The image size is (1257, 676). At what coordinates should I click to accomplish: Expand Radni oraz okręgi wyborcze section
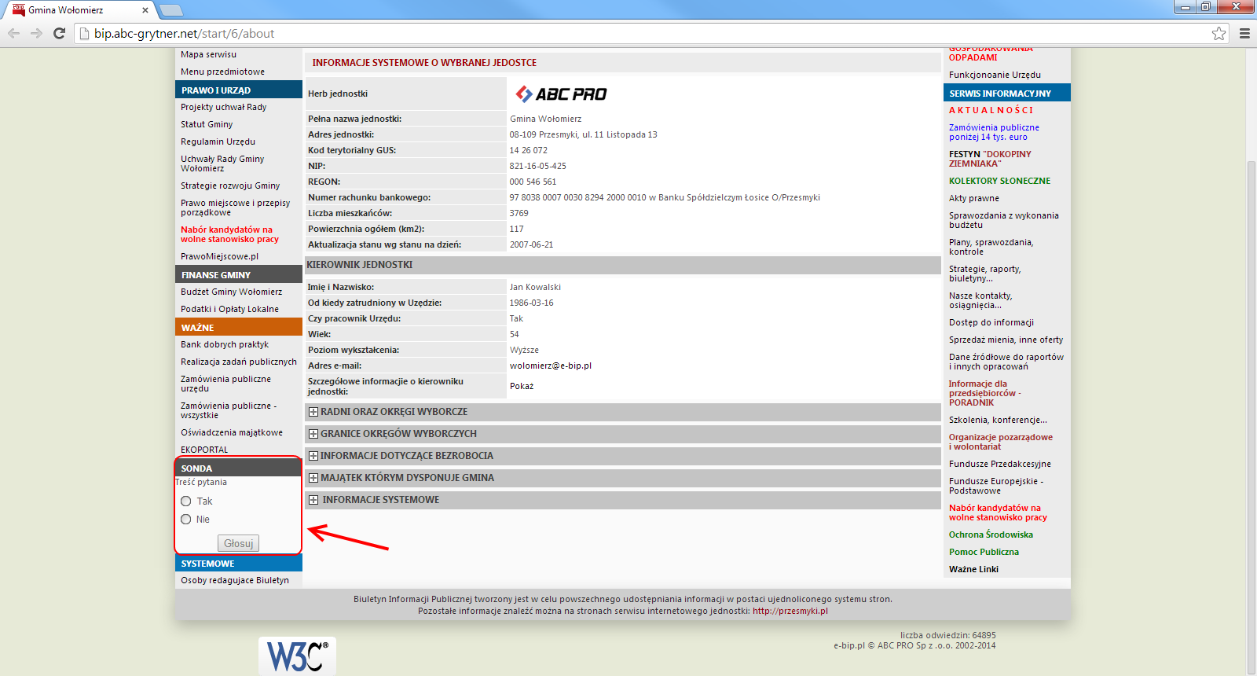(313, 412)
